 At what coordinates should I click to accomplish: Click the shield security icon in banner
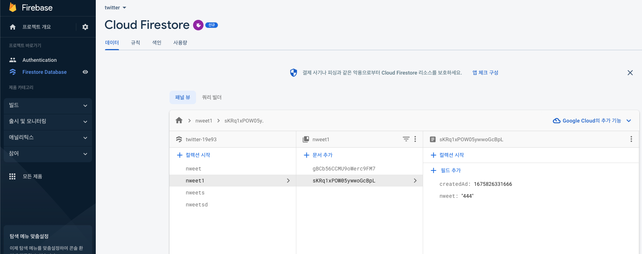tap(294, 73)
